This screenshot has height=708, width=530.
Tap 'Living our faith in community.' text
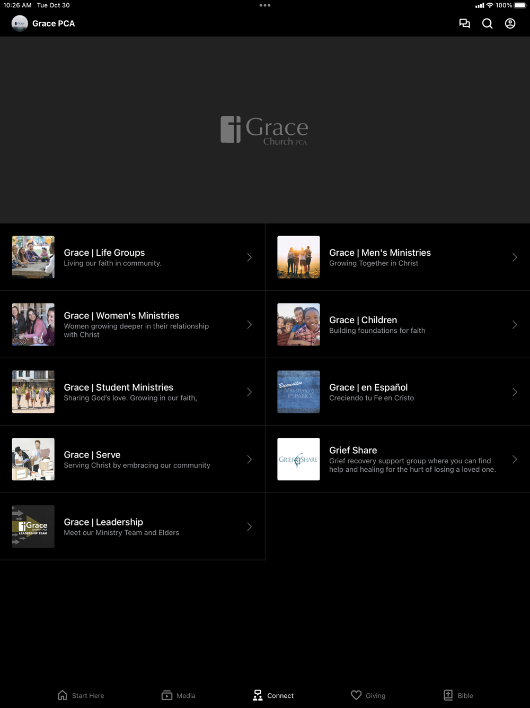112,263
